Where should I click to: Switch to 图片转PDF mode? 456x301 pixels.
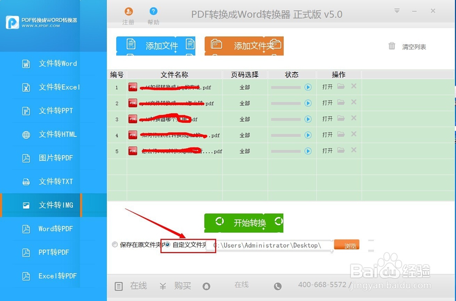tap(53, 158)
